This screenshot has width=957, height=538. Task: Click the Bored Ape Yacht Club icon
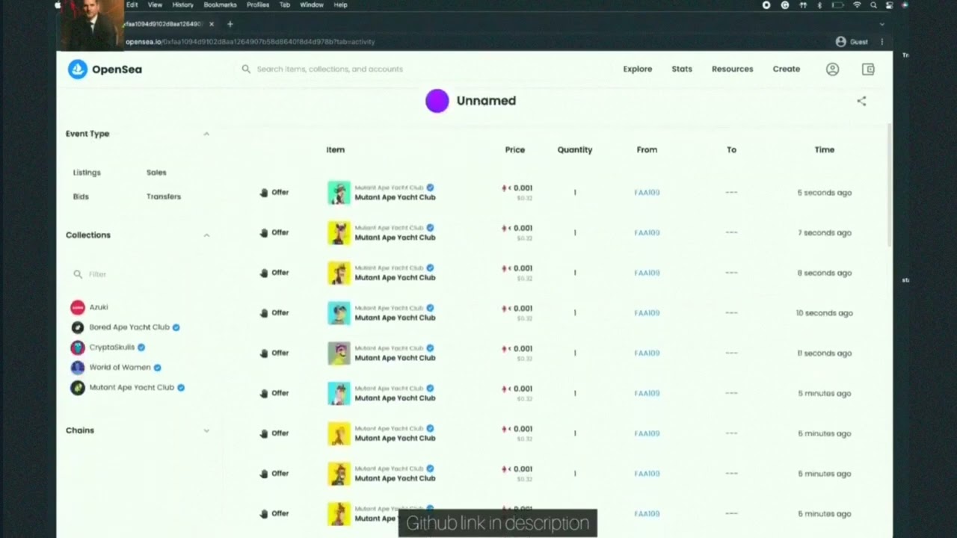point(78,327)
